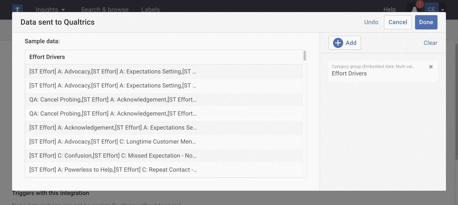The height and width of the screenshot is (205, 458).
Task: Open the Labels page
Action: click(x=151, y=10)
